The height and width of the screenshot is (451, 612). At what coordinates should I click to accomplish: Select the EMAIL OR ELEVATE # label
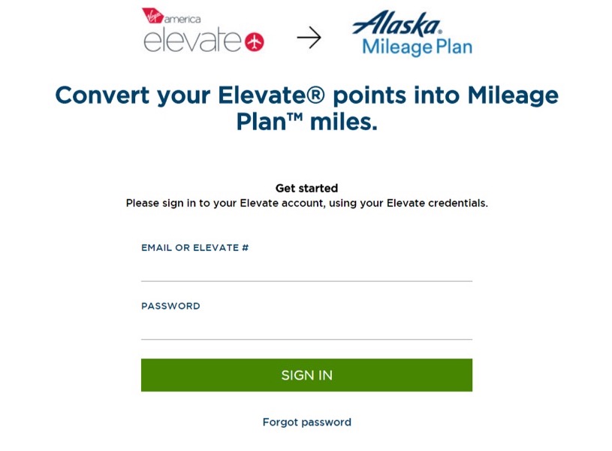[x=196, y=247]
